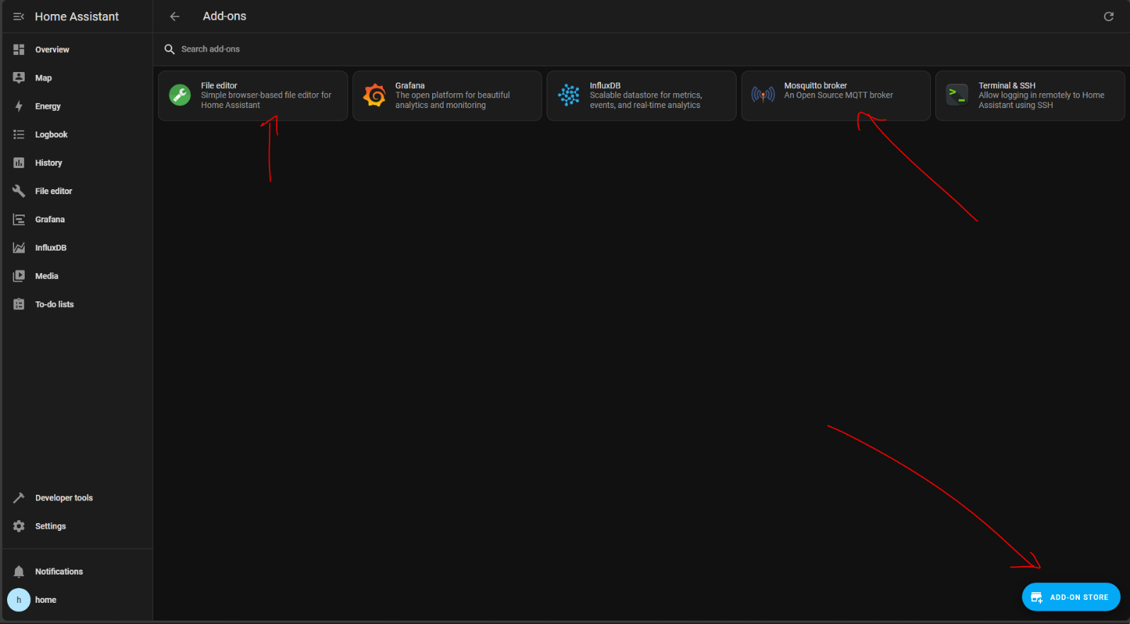Click the InfluxDB add-on logo
The height and width of the screenshot is (624, 1130).
pos(569,95)
